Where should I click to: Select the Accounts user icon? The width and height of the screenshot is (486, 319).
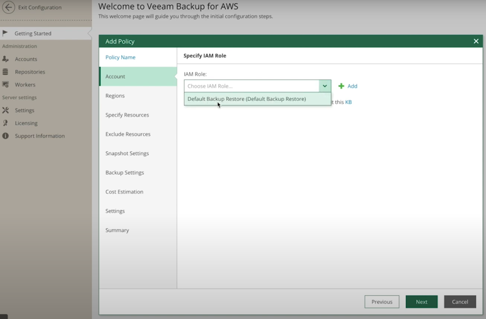tap(6, 59)
